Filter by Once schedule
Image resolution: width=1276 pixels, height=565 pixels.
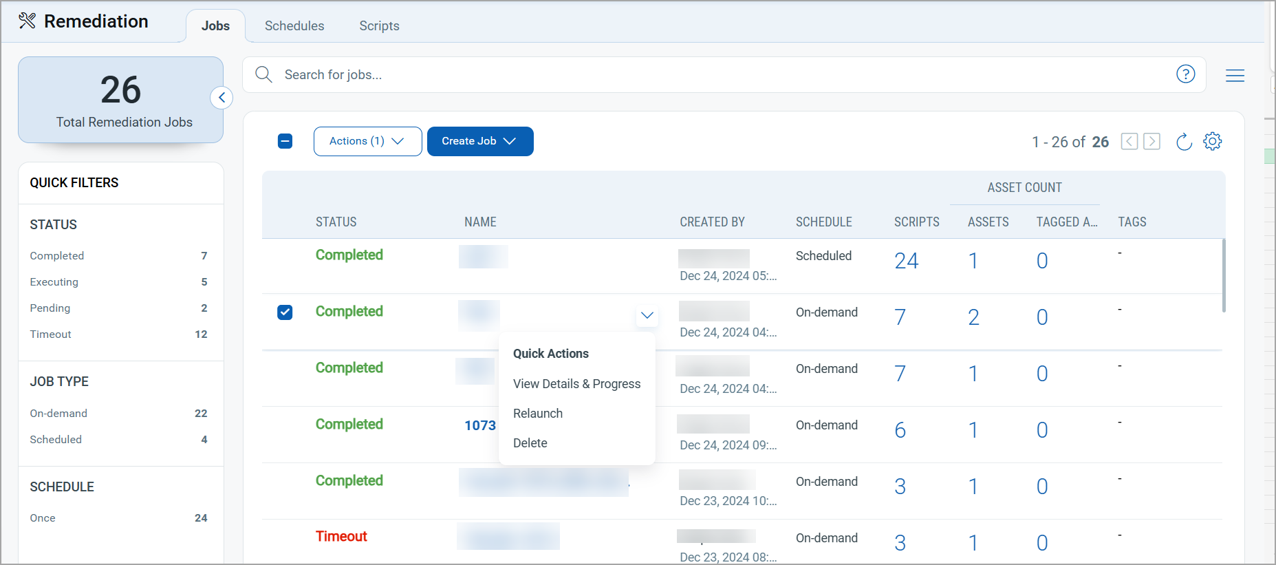(118, 518)
